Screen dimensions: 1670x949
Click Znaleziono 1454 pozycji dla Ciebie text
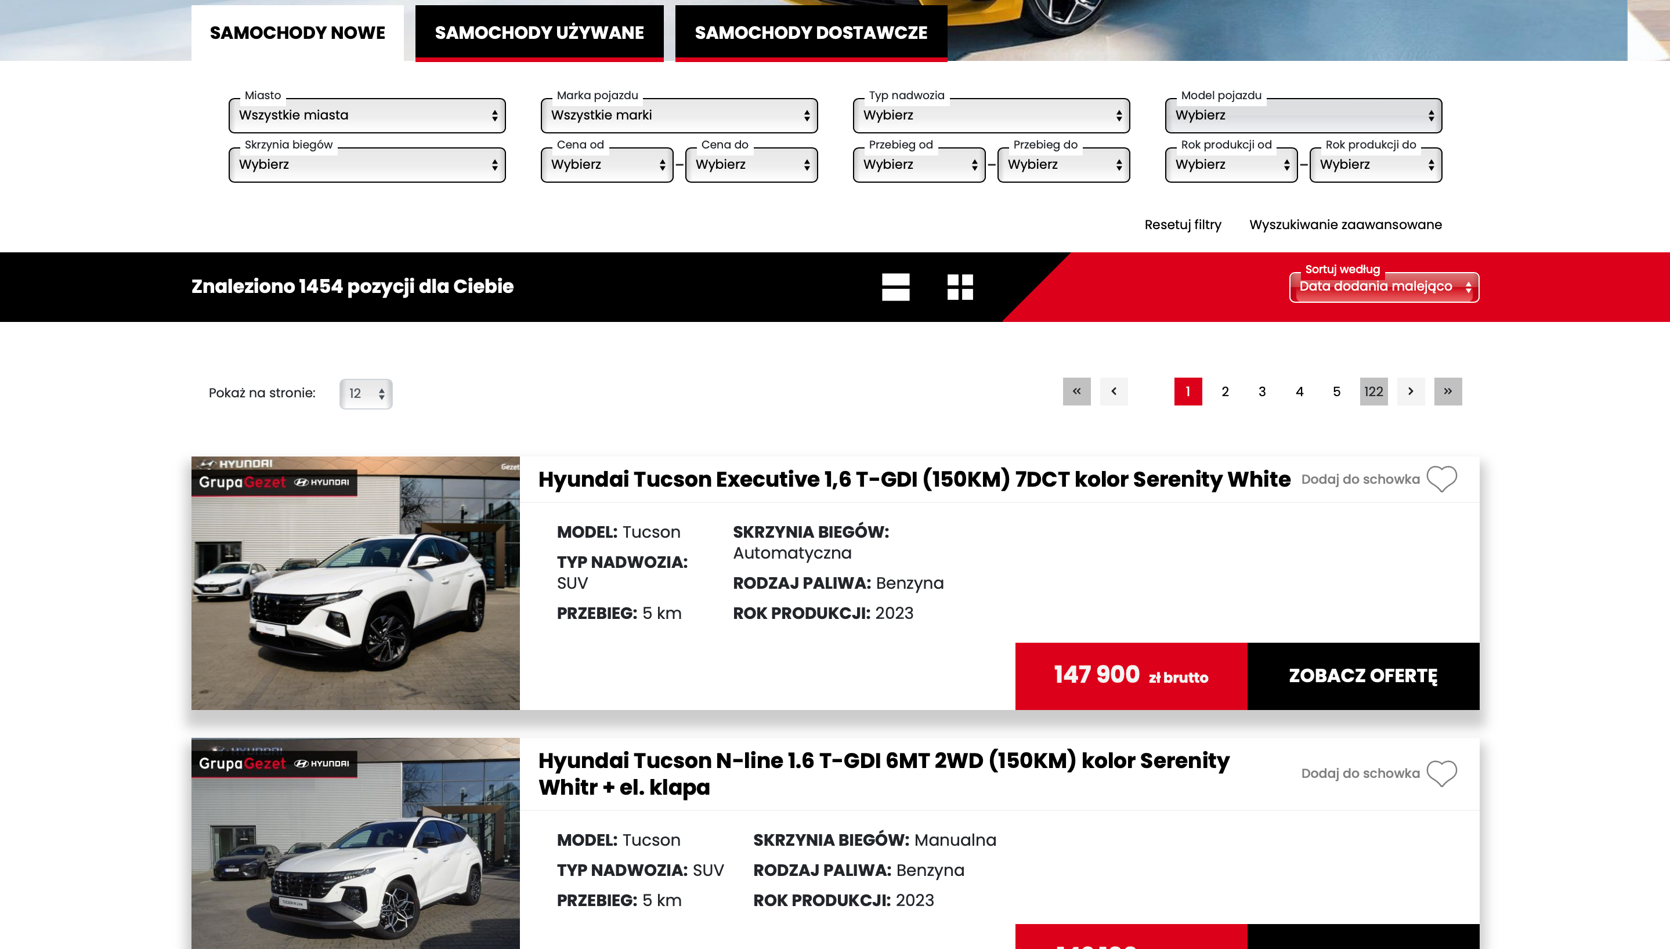[352, 287]
